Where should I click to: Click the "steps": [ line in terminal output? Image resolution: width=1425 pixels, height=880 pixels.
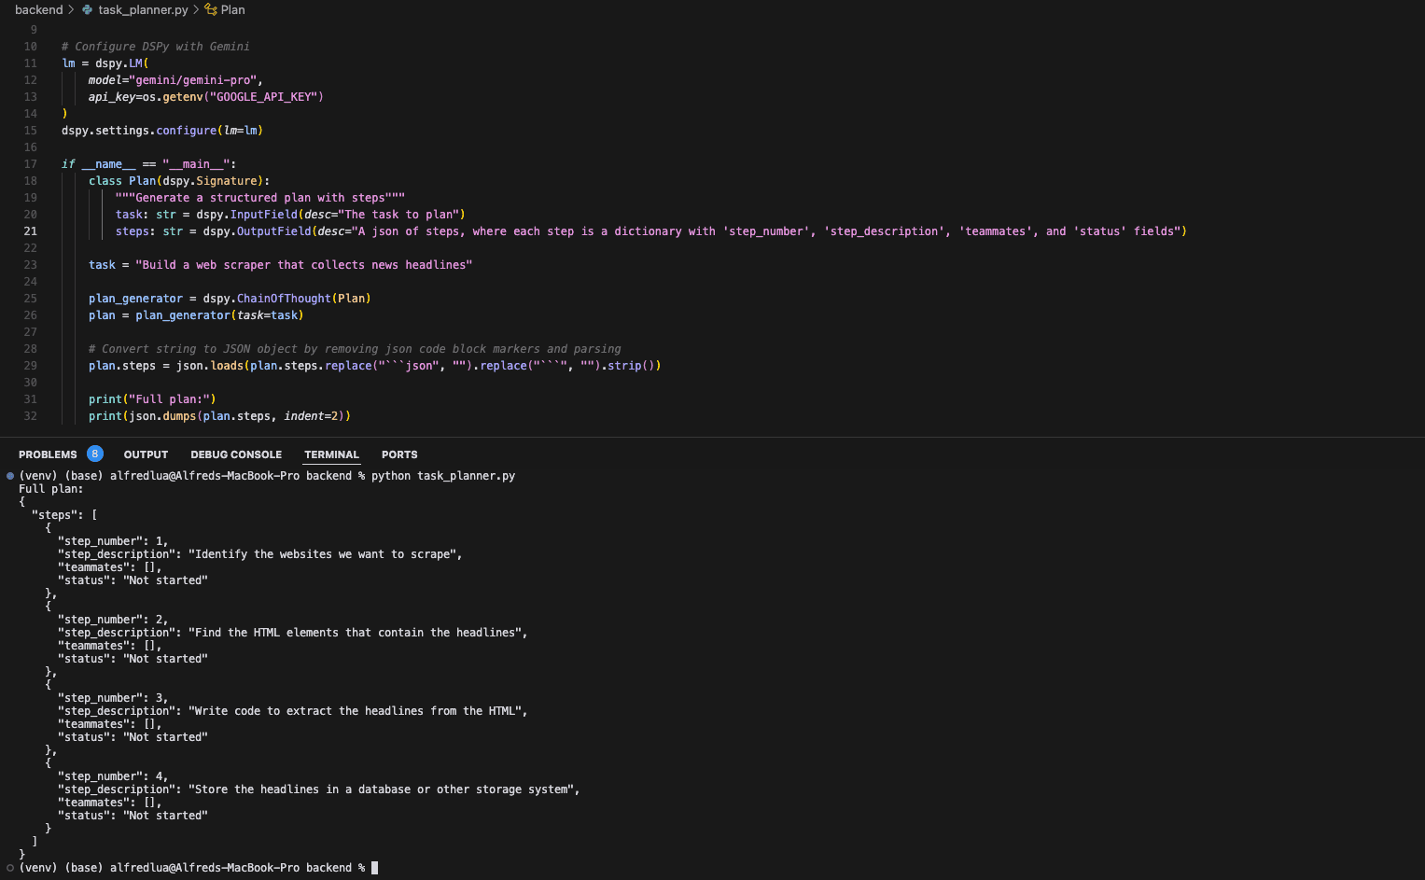pyautogui.click(x=64, y=515)
